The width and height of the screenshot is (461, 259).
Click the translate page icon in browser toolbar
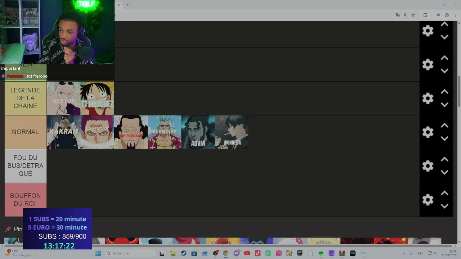click(398, 15)
